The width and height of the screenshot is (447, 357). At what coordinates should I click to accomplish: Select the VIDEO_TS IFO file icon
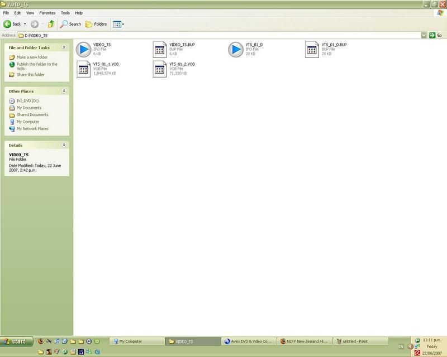(83, 50)
